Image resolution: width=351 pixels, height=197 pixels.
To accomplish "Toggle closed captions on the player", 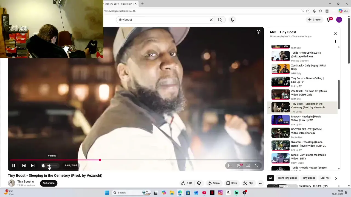I will tap(230, 166).
